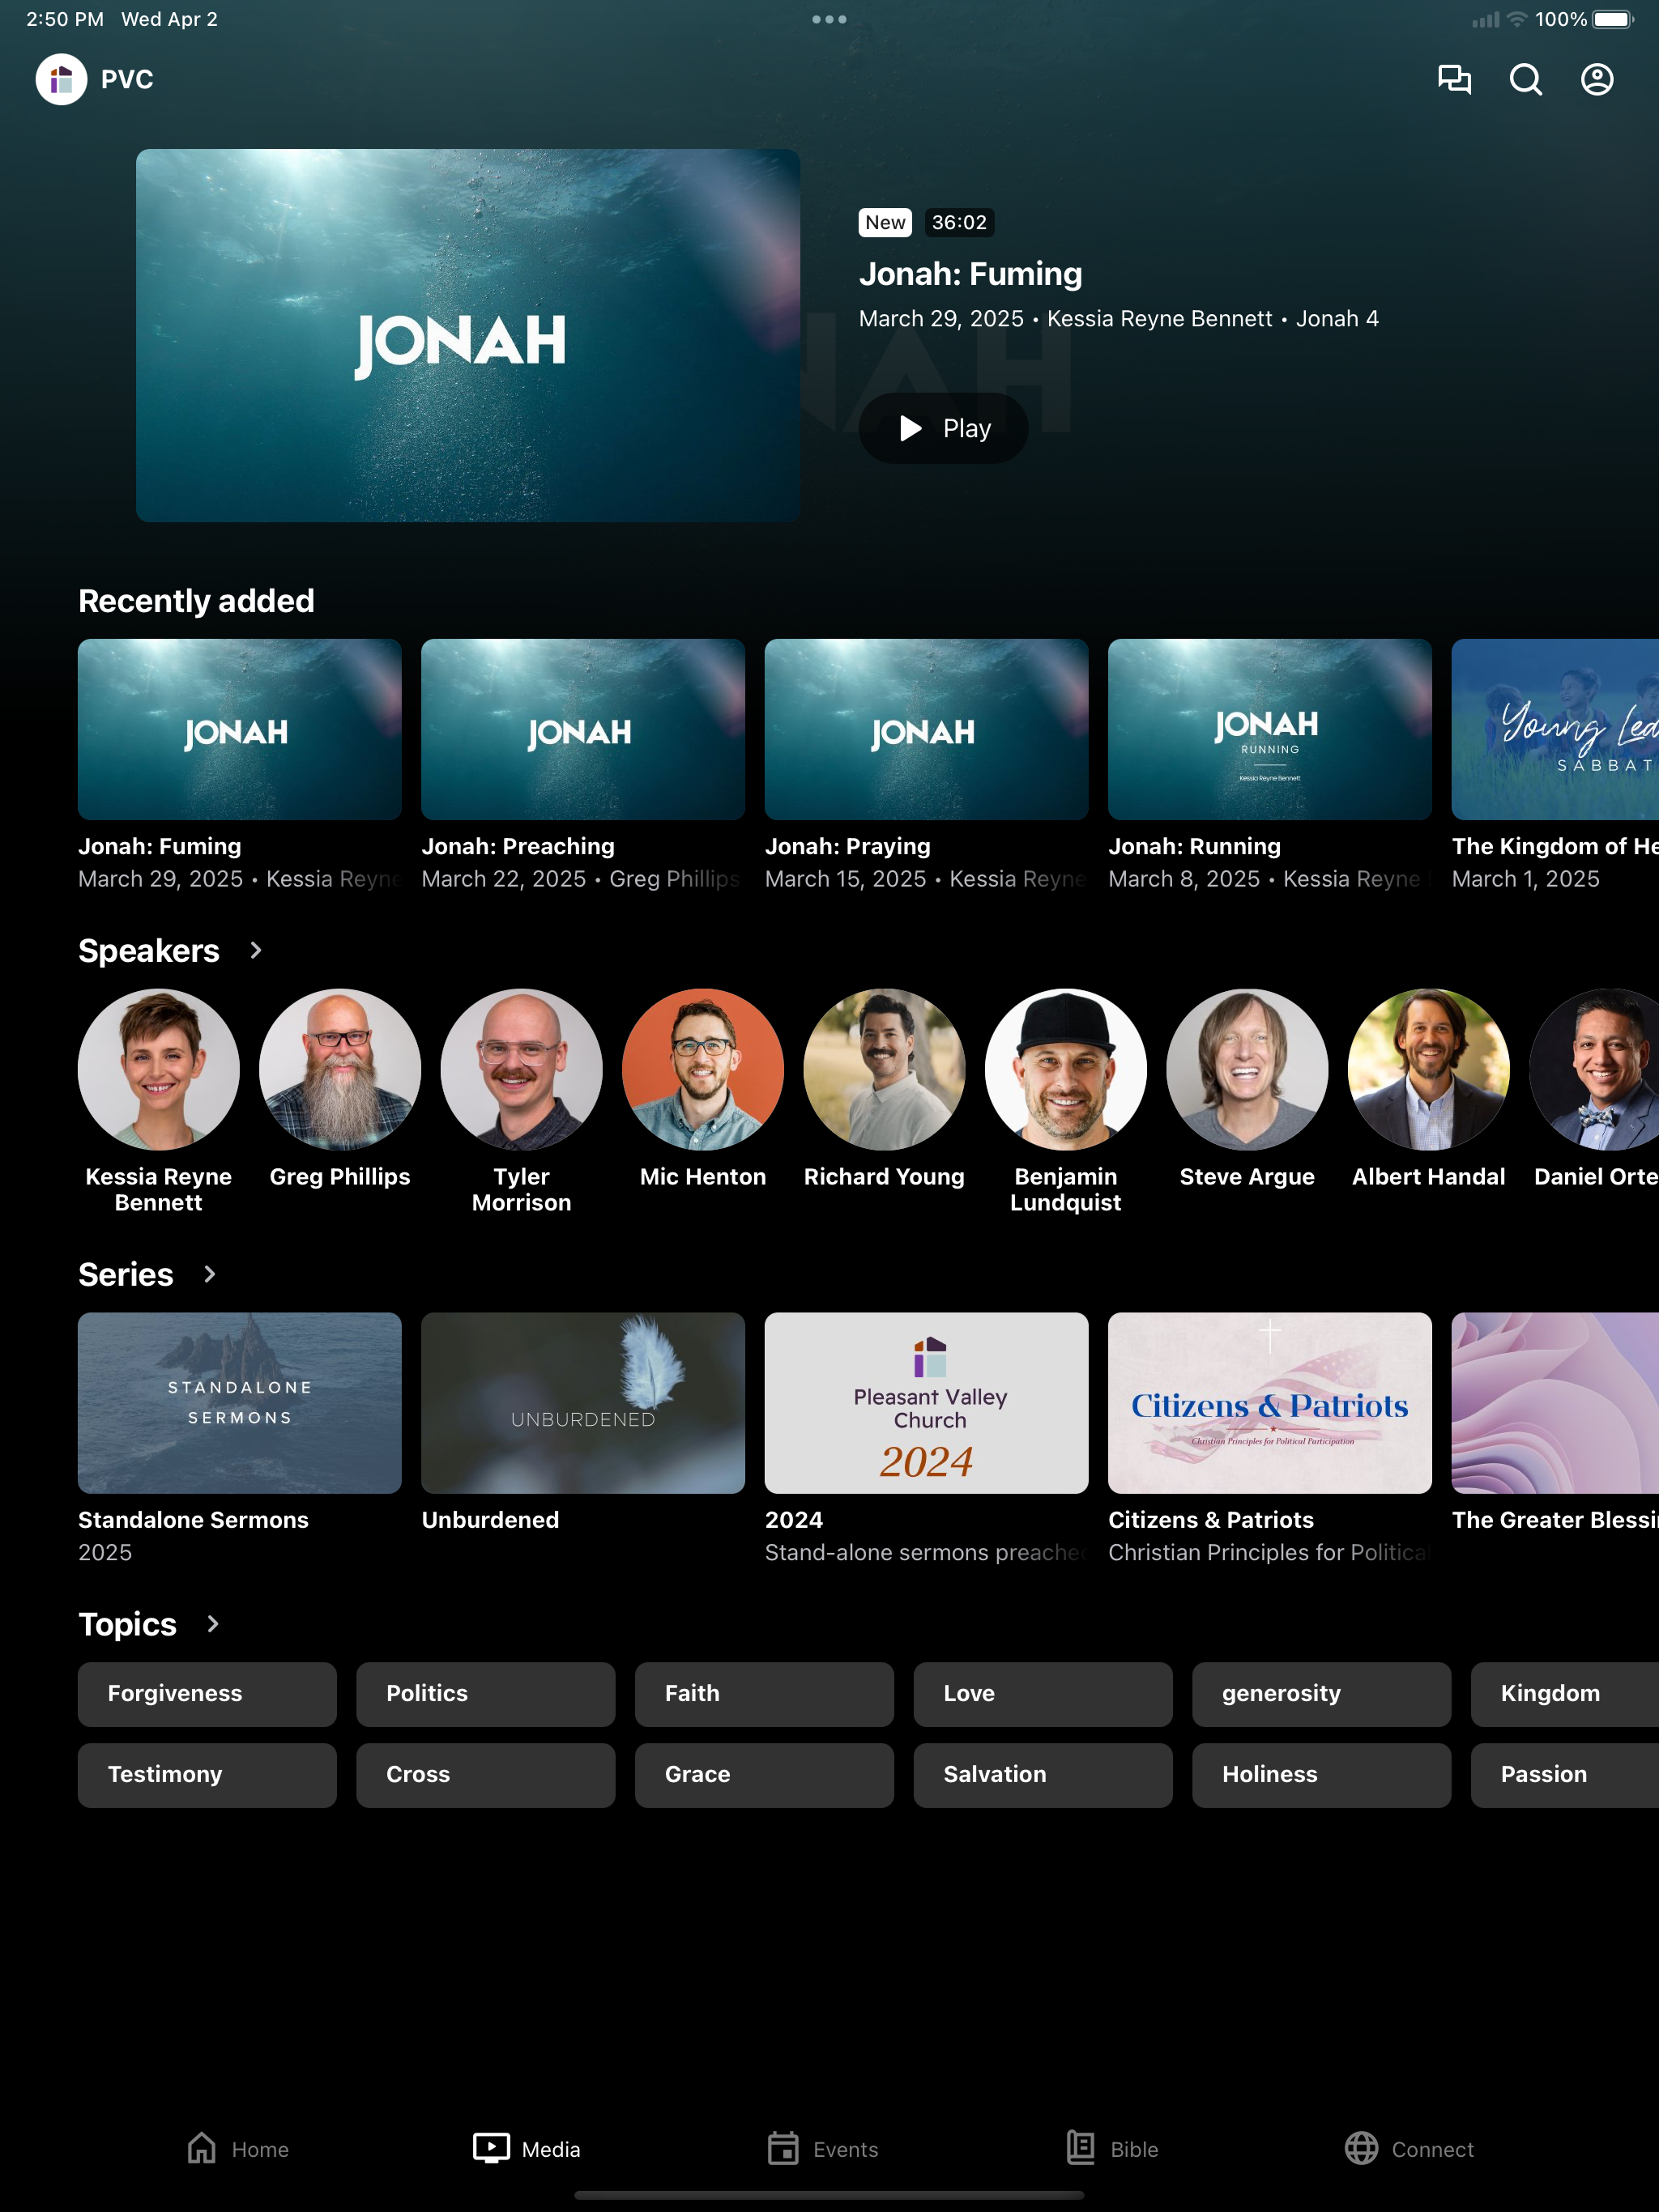
Task: Select speaker Benjamin Lundquist avatar
Action: pos(1066,1069)
